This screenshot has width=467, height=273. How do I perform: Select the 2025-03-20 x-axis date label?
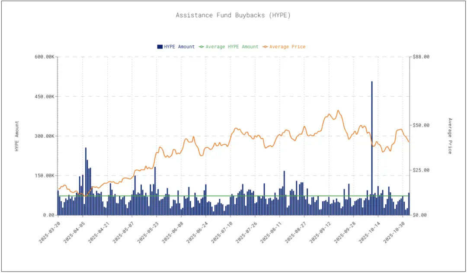pyautogui.click(x=51, y=231)
